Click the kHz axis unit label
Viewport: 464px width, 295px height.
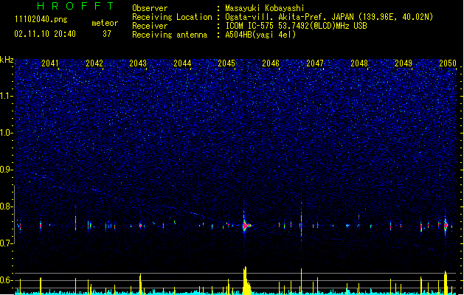click(x=7, y=60)
